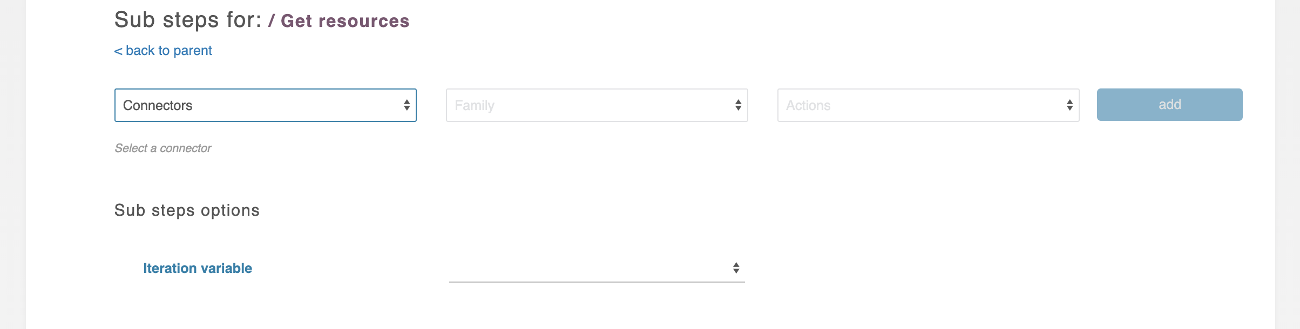Image resolution: width=1300 pixels, height=329 pixels.
Task: Click the 'Family' placeholder text
Action: [x=475, y=106]
